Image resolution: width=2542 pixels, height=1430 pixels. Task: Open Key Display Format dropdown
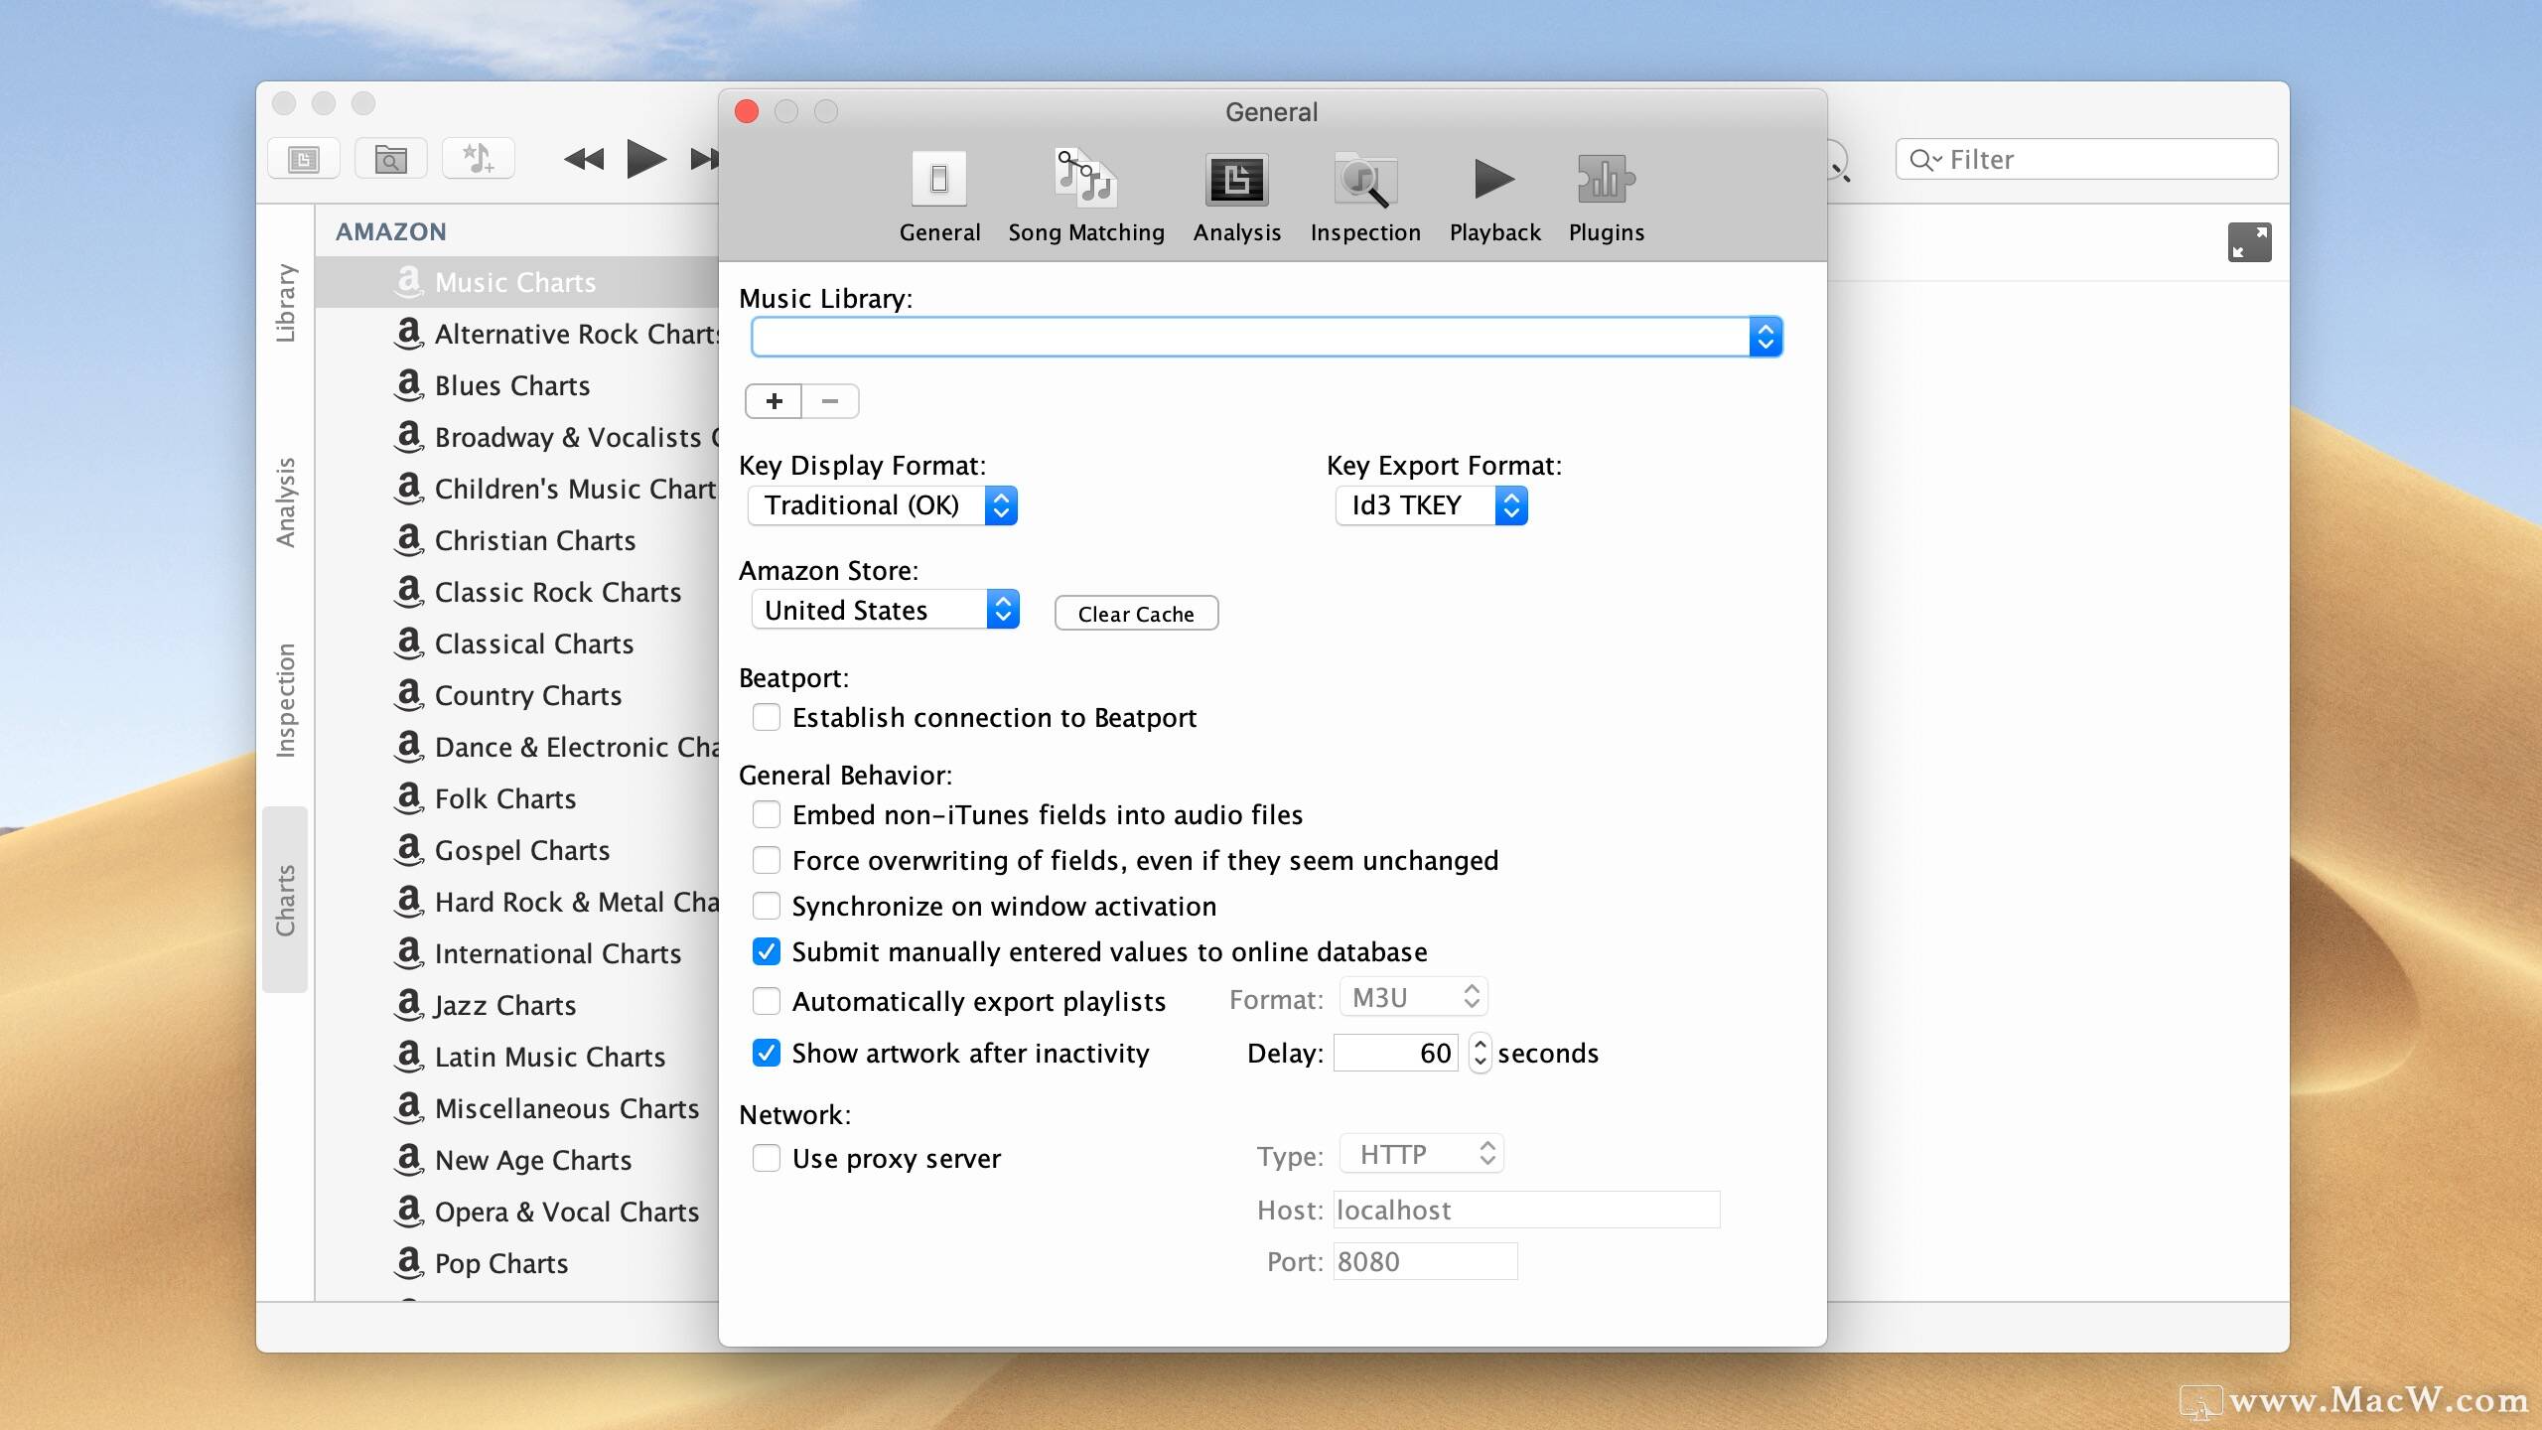coord(883,505)
